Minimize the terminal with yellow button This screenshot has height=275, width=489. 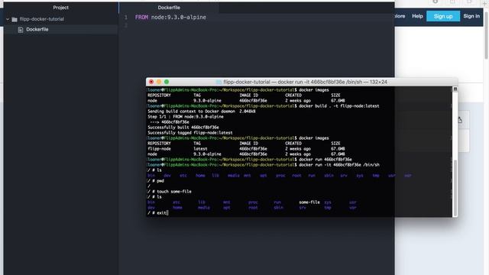(x=159, y=82)
